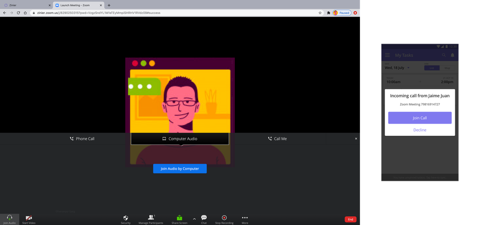The height and width of the screenshot is (225, 480).
Task: Open the Chat bubble icon
Action: click(x=204, y=218)
